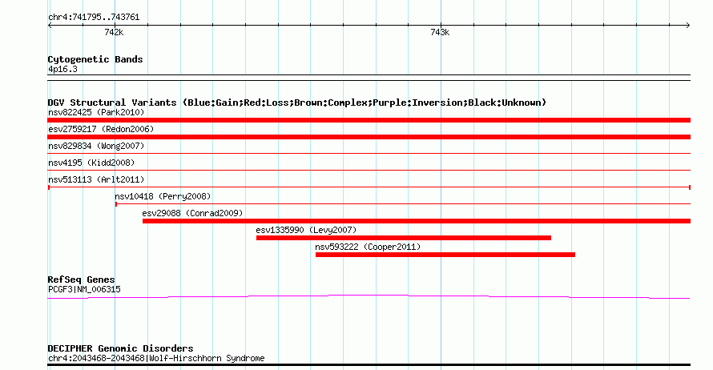The height and width of the screenshot is (370, 713).
Task: Click the left arrow of the ruler
Action: [x=50, y=26]
